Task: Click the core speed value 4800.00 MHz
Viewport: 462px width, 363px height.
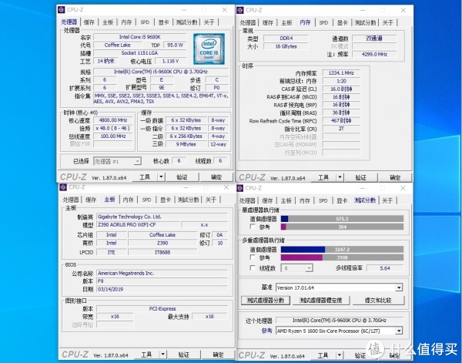Action: pos(113,120)
